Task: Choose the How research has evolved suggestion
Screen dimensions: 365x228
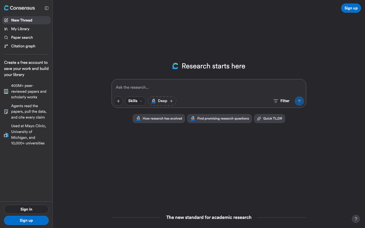Action: 159,119
